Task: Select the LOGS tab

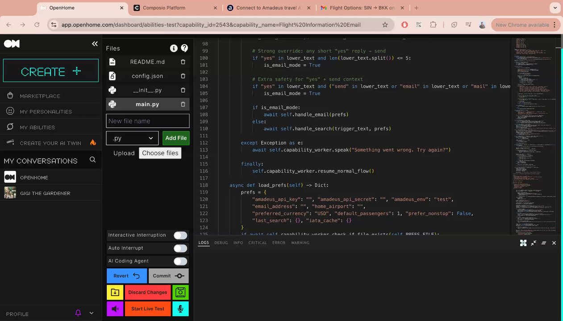Action: pos(204,243)
